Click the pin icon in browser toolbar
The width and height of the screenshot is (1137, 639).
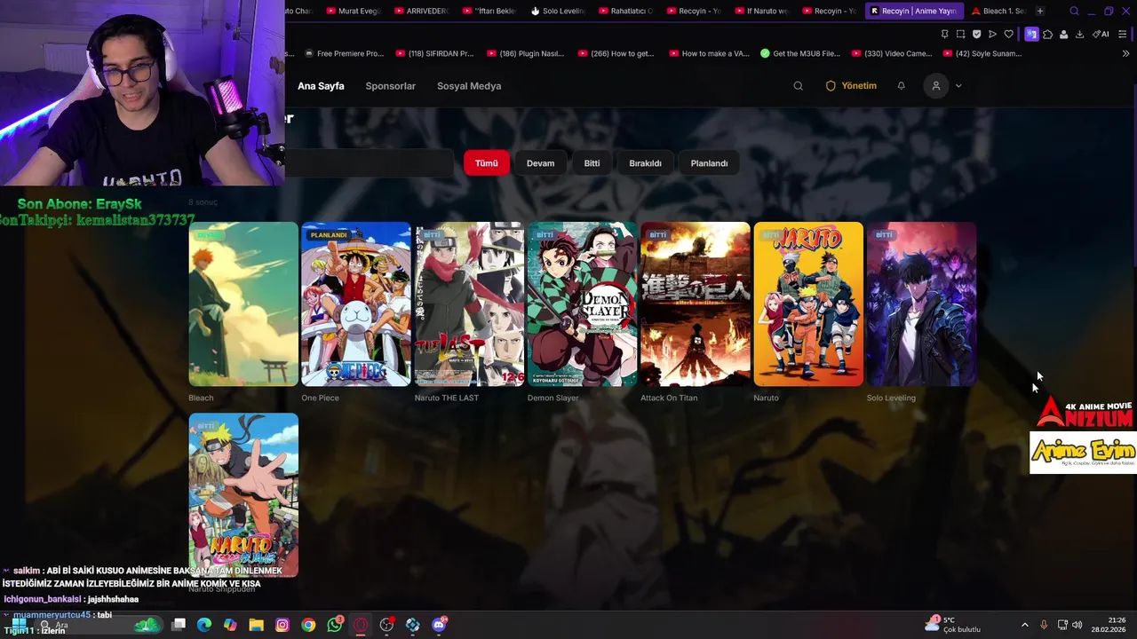click(944, 34)
